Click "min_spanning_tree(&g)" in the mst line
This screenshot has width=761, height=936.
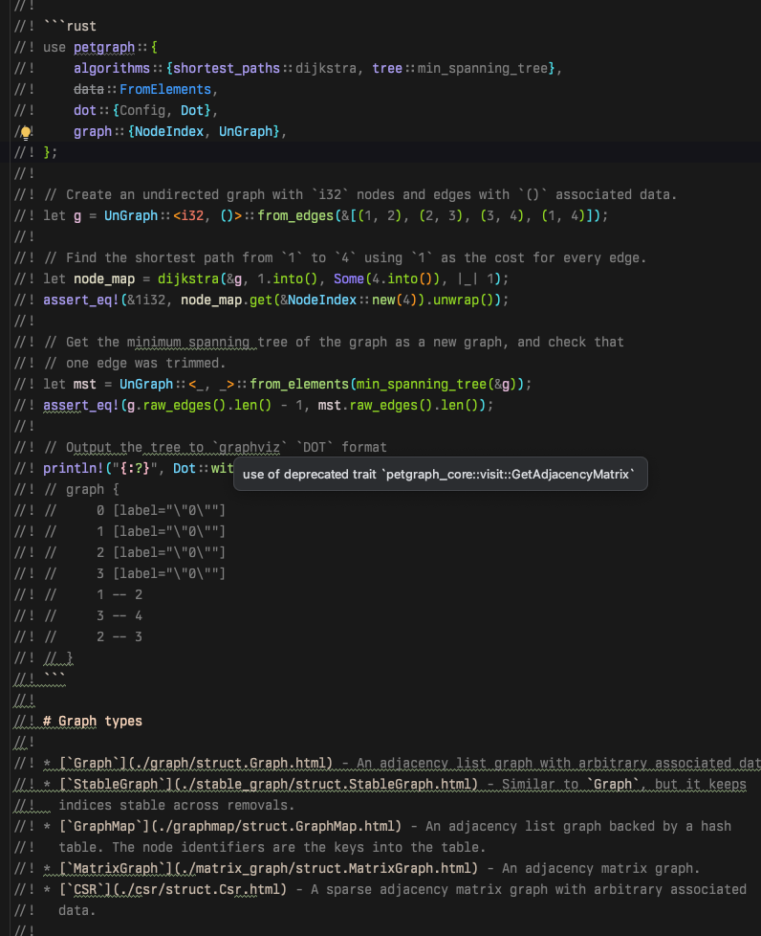click(x=437, y=384)
